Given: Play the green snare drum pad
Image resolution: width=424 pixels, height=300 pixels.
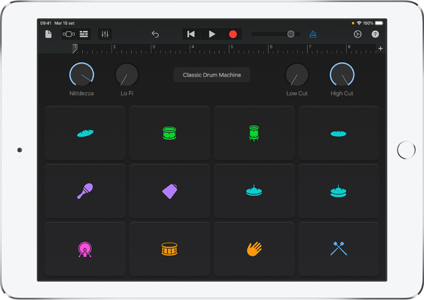Looking at the screenshot, I should (169, 133).
